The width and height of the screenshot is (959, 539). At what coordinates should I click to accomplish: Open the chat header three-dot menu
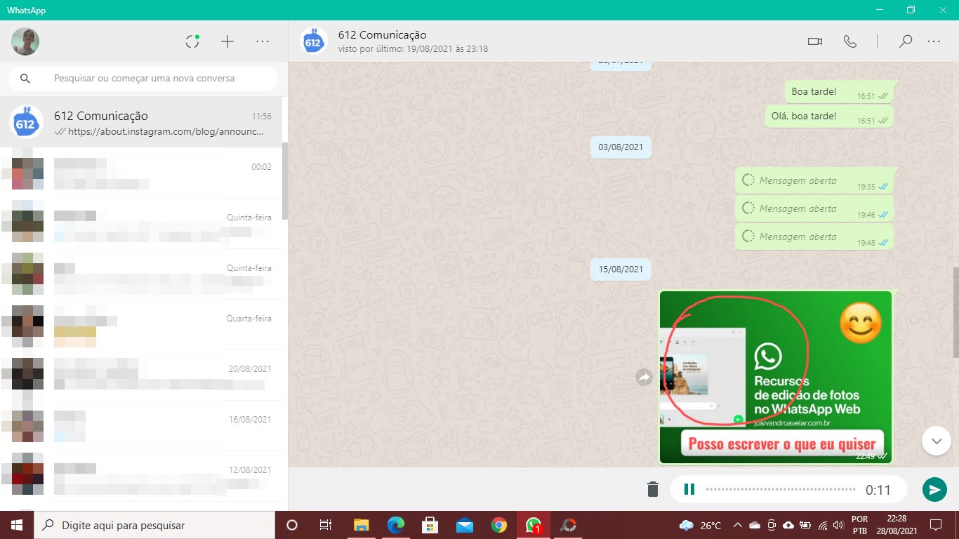coord(934,41)
